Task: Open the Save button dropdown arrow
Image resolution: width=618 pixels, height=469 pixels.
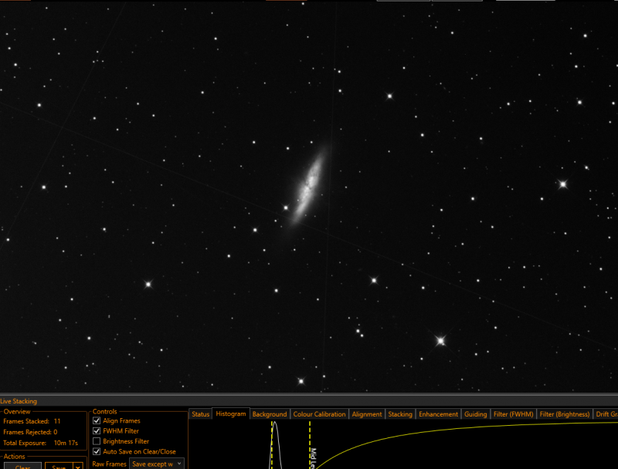Action: (x=78, y=467)
